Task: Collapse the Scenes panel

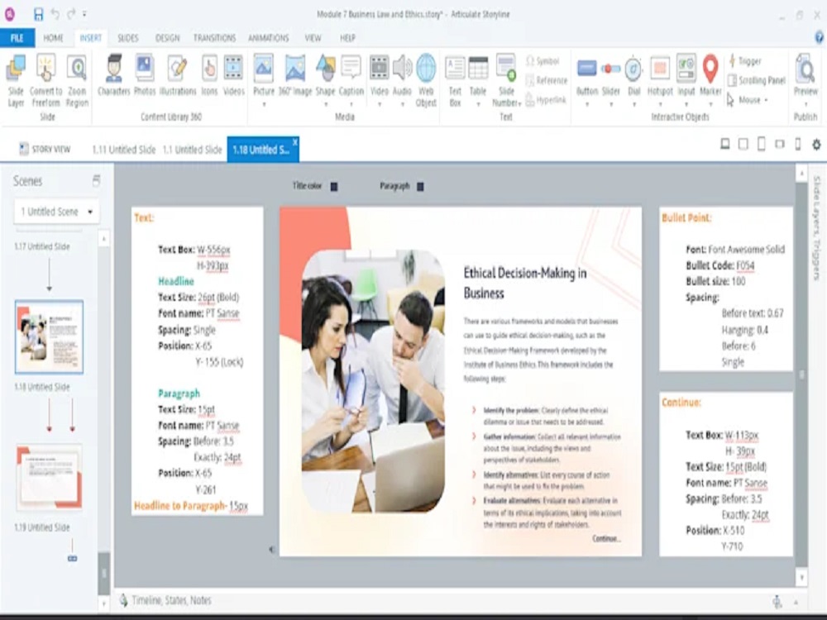Action: coord(96,181)
